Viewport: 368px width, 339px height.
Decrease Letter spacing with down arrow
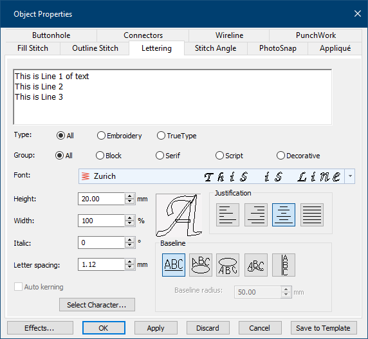[129, 268]
